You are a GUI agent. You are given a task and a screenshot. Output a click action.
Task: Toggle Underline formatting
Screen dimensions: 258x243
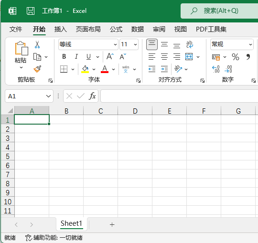click(x=88, y=57)
